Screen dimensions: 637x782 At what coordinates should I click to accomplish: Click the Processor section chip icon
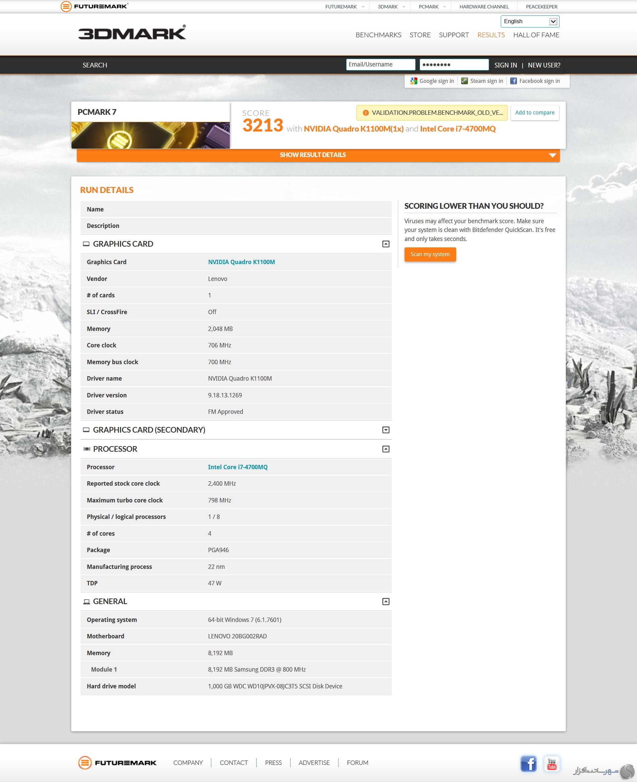tap(87, 449)
